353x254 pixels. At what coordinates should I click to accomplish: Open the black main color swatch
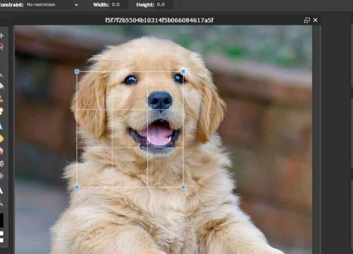[2, 220]
